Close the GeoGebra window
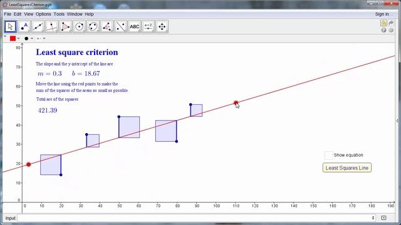 tap(391, 3)
